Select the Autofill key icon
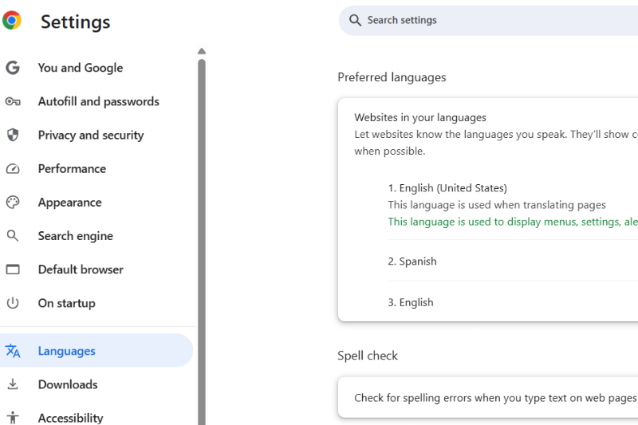638x425 pixels. tap(13, 101)
